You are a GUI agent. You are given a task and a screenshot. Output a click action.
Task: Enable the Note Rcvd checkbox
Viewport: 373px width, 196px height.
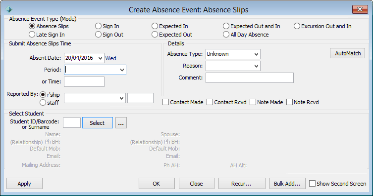click(289, 102)
